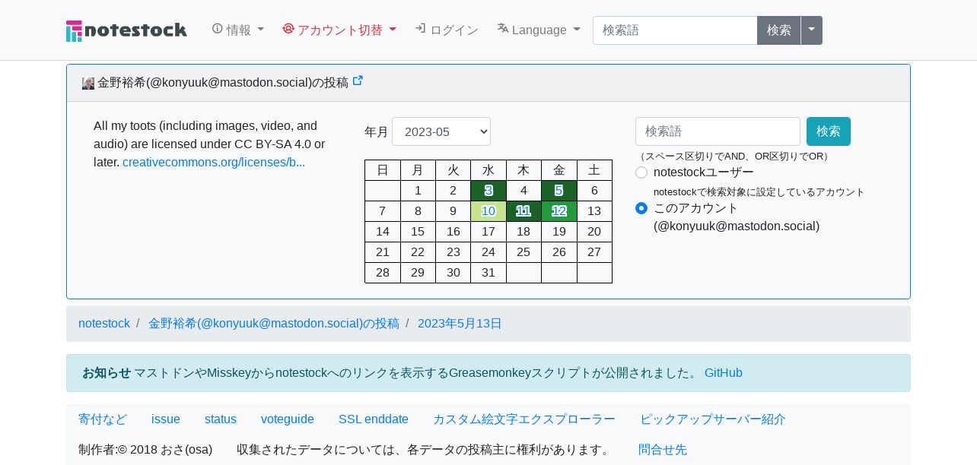Click calendar cell 1
977x465 pixels.
coord(418,191)
